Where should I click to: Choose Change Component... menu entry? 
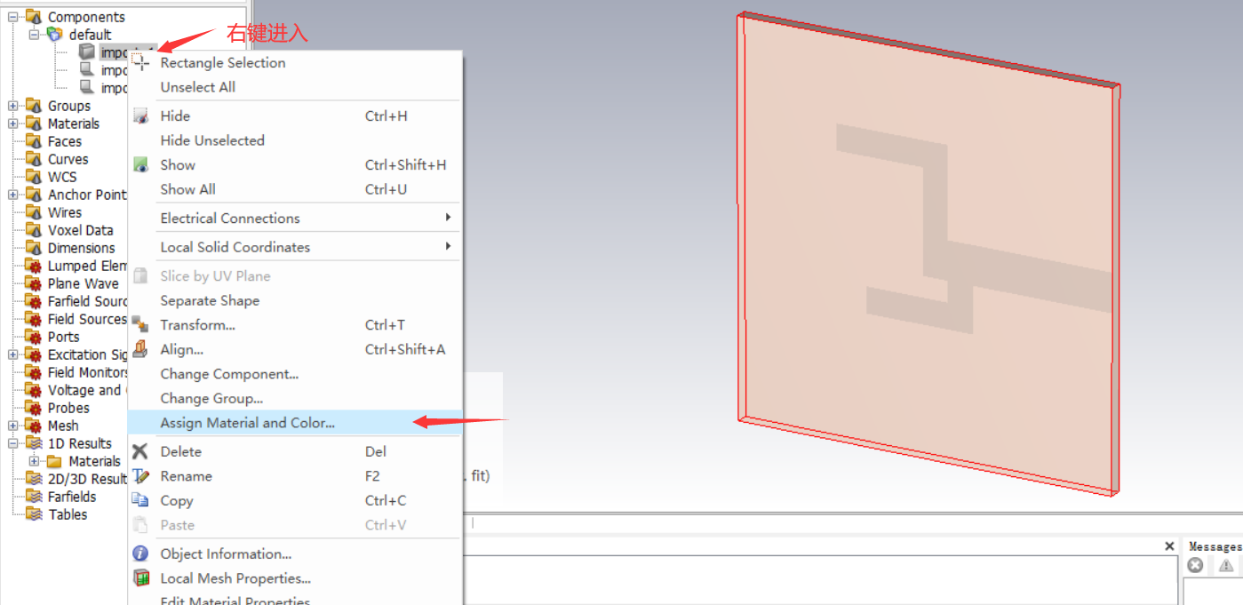click(294, 374)
